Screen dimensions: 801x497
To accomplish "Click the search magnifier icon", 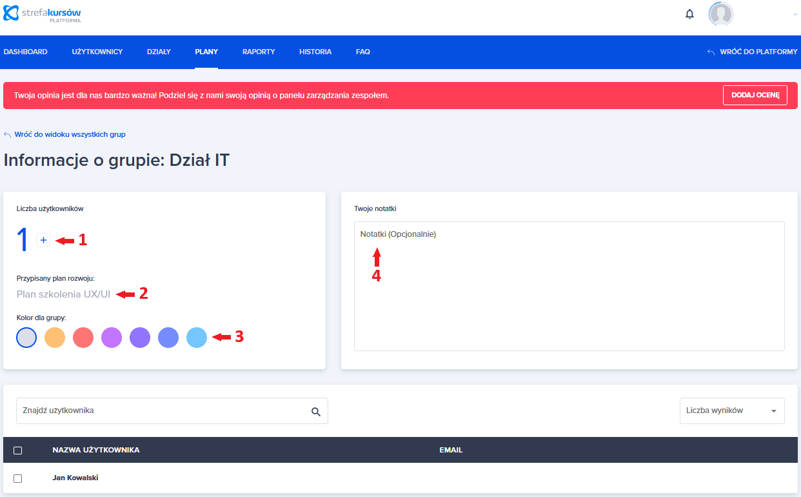I will pos(315,411).
